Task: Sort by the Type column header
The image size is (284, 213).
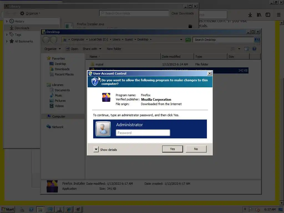Action: click(x=211, y=57)
